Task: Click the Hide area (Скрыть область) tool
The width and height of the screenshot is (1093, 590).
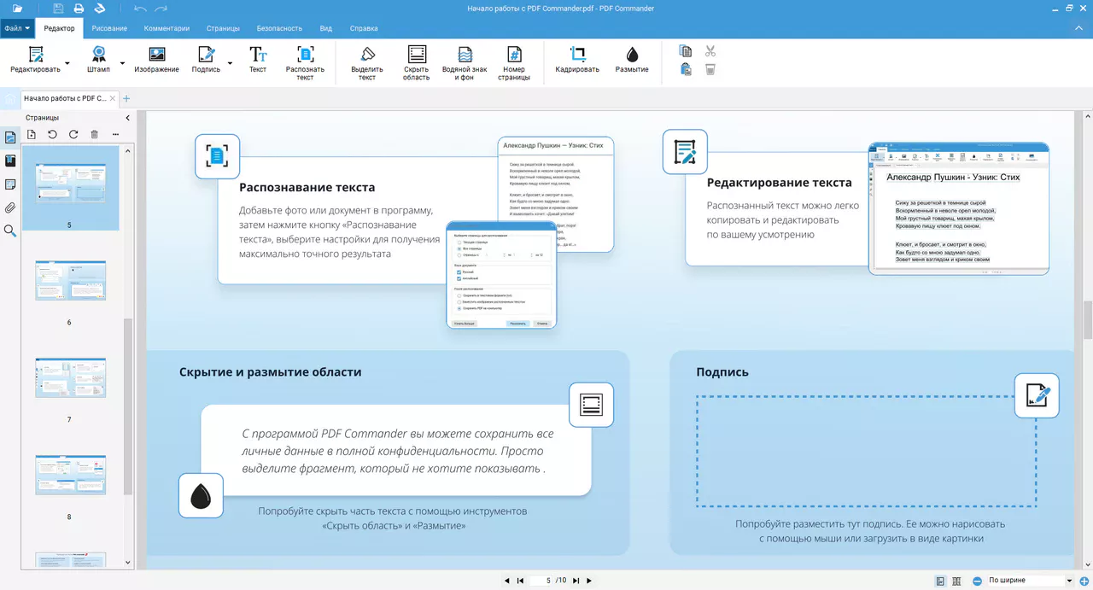Action: [416, 62]
